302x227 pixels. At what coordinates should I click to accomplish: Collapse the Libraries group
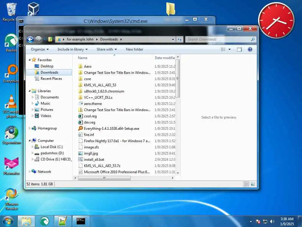[x=29, y=91]
